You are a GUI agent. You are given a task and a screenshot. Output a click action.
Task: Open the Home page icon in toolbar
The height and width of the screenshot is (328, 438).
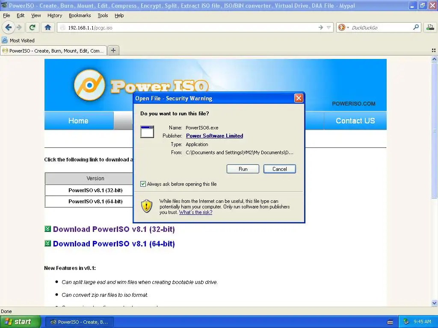pyautogui.click(x=48, y=27)
